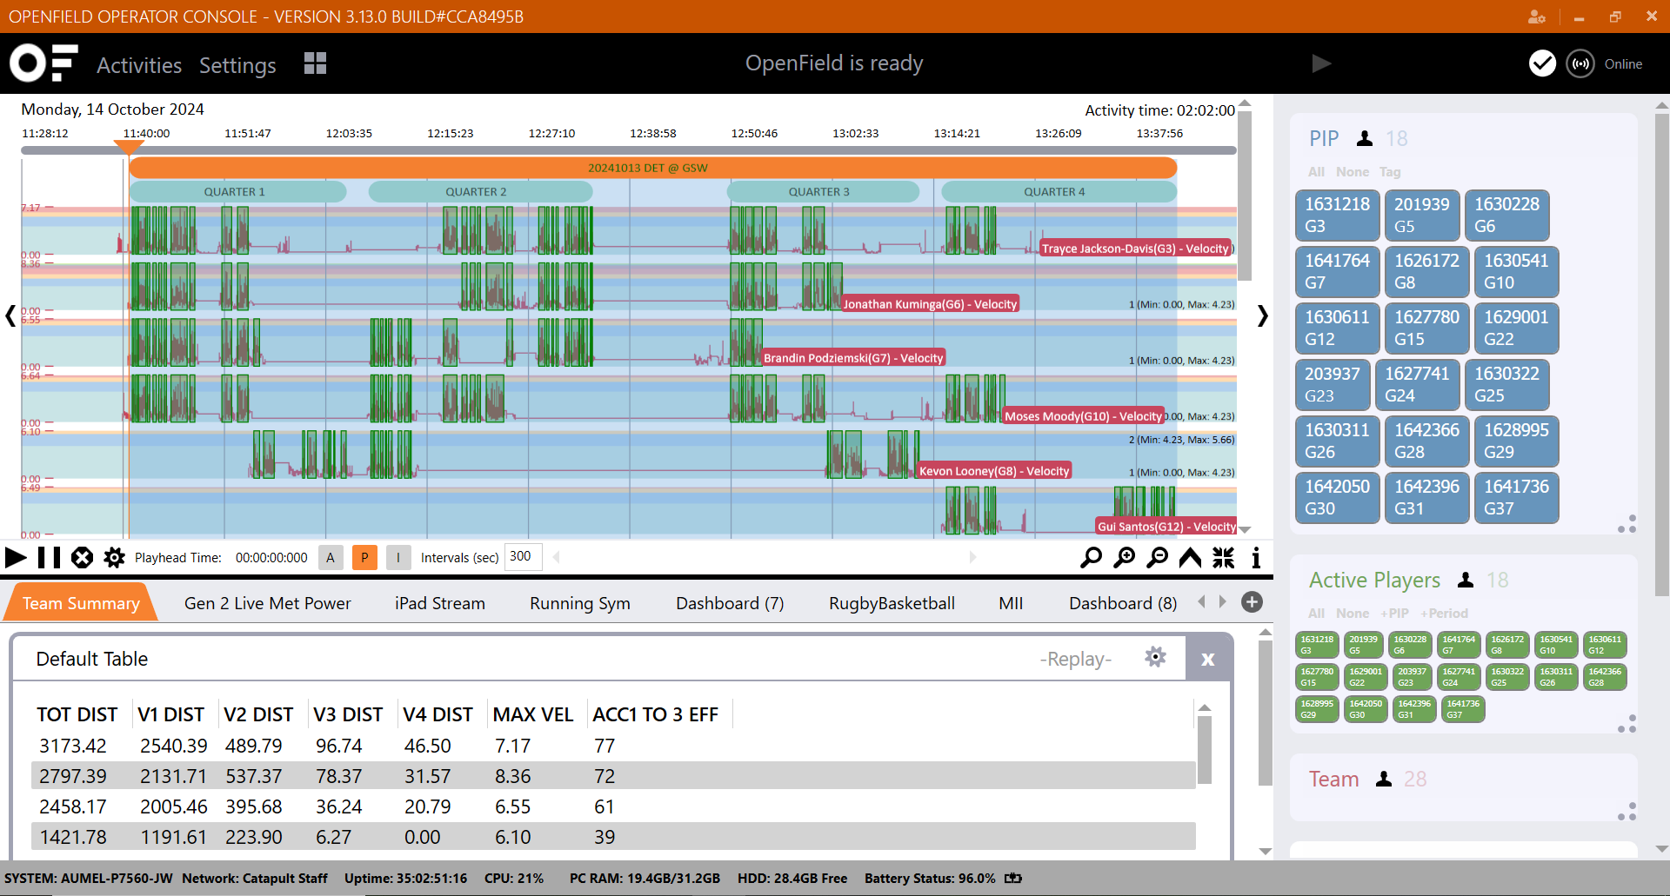Toggle PIP player 201939 G5
The width and height of the screenshot is (1670, 896).
(x=1422, y=215)
